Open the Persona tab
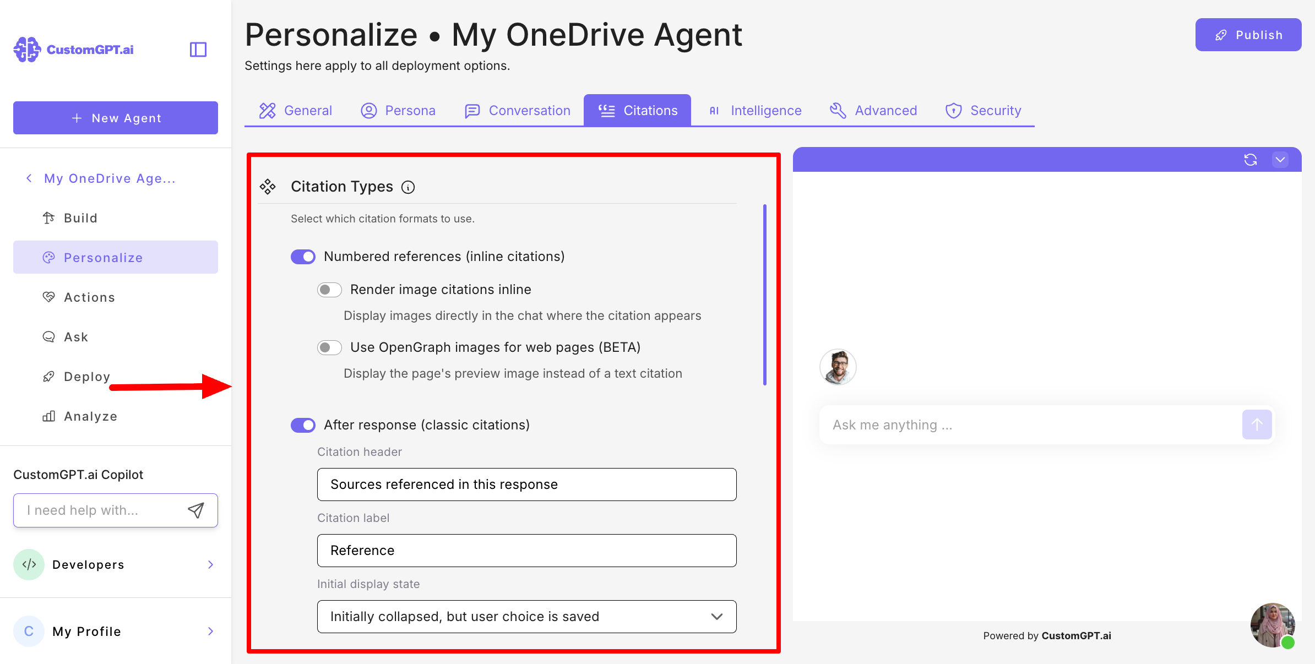Screen dimensions: 1315x664 pos(398,111)
